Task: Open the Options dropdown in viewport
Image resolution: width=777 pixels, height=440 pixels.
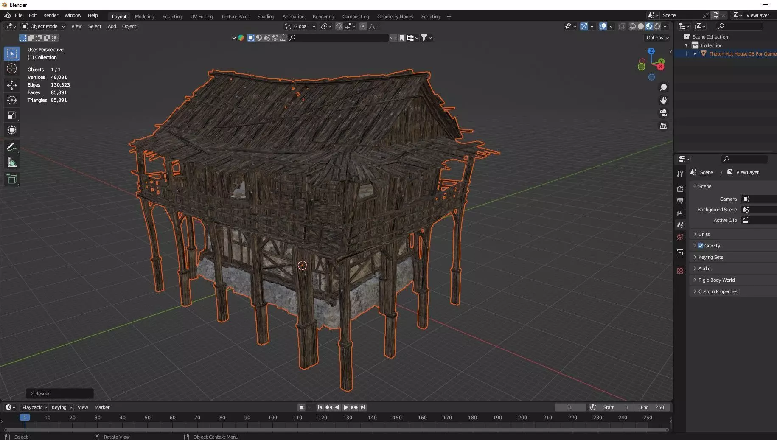Action: click(657, 38)
